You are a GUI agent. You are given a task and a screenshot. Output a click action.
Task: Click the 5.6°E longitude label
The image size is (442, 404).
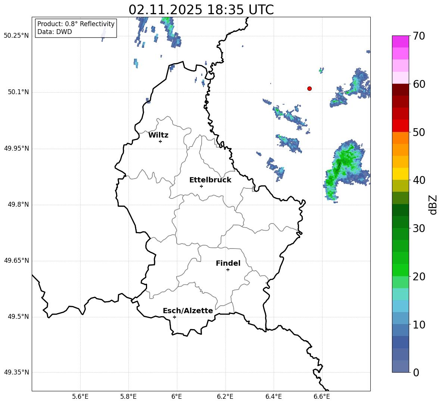[80, 397]
